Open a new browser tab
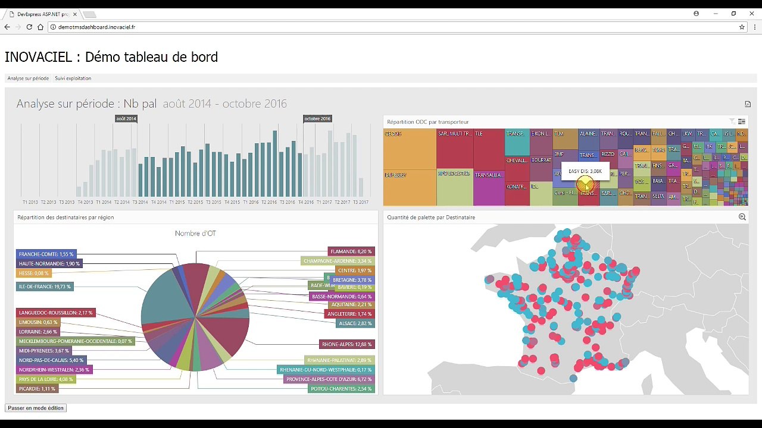Viewport: 762px width, 428px height. click(89, 14)
